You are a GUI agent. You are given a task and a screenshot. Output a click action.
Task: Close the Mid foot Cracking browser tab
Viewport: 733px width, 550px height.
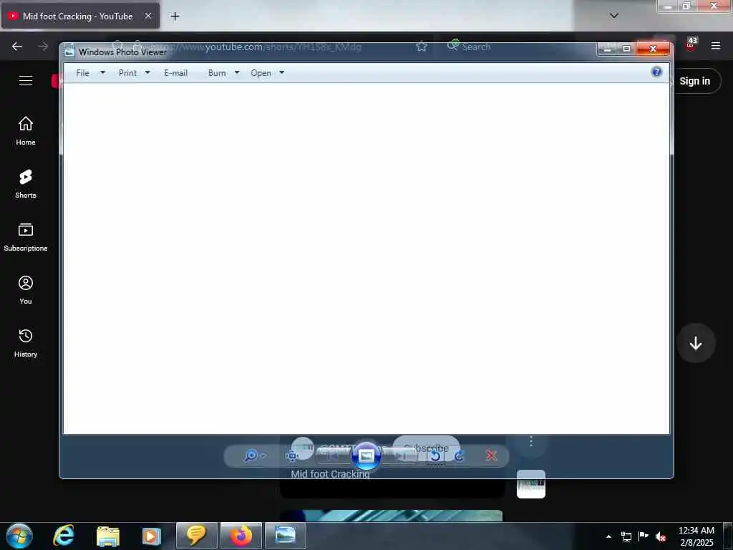tap(148, 16)
